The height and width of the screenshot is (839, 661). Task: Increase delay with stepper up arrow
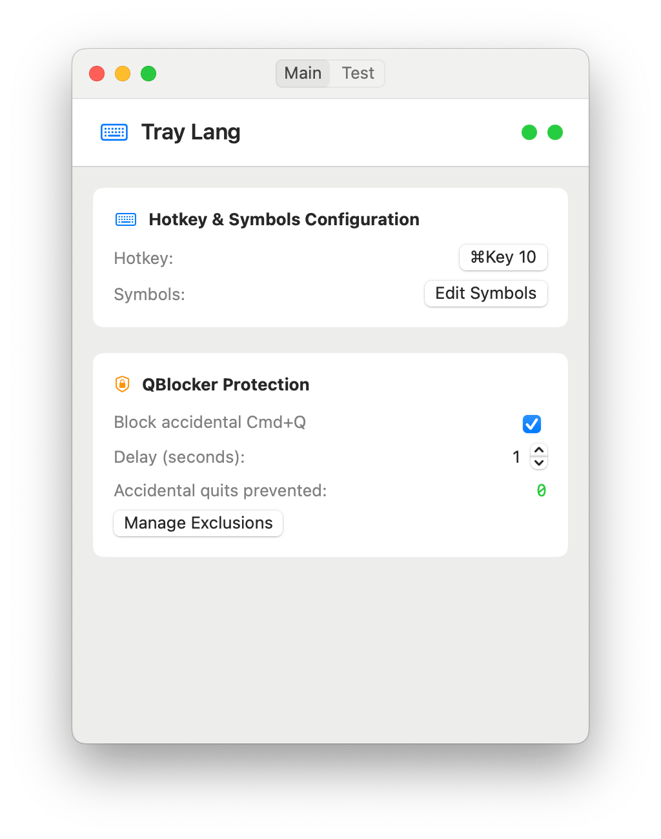pyautogui.click(x=539, y=450)
